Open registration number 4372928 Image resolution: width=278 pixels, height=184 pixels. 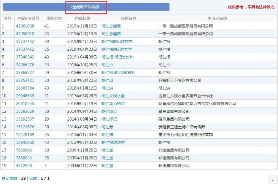[x=24, y=166]
